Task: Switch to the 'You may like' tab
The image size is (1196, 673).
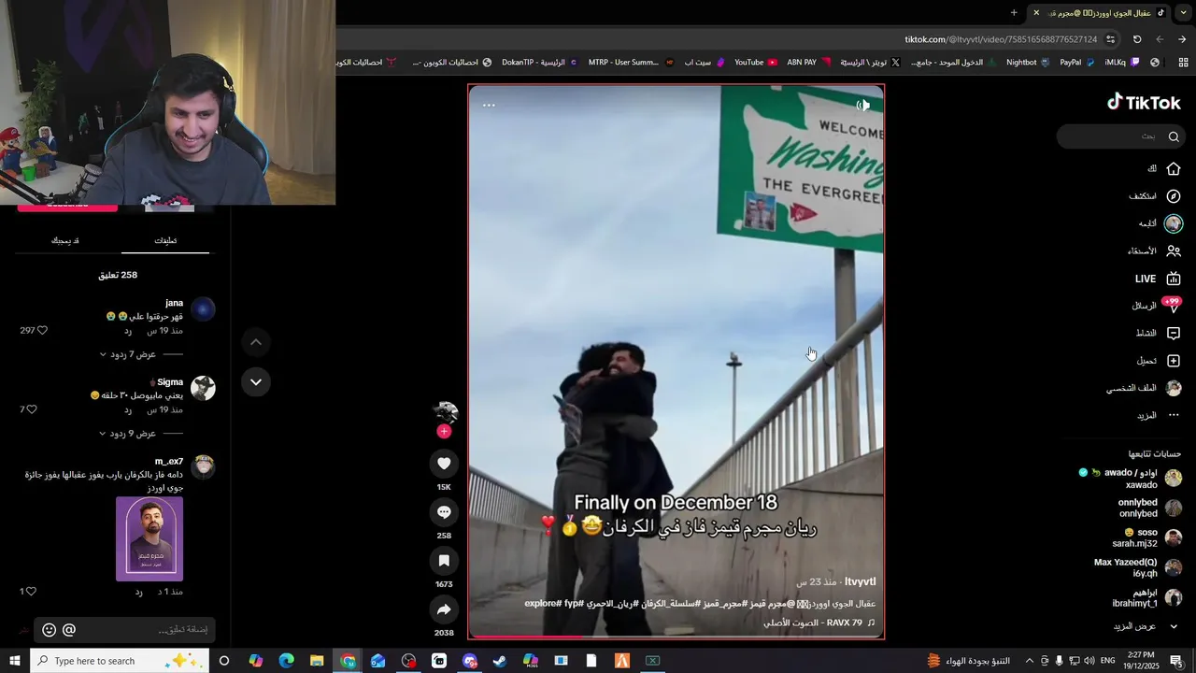Action: point(65,240)
